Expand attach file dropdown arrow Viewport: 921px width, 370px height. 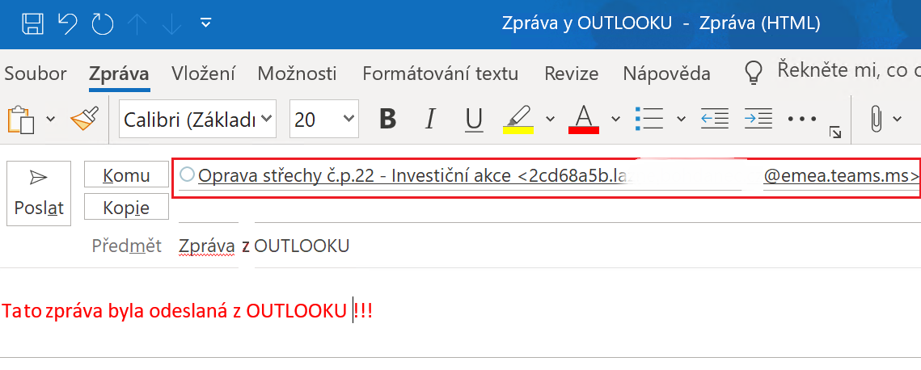pyautogui.click(x=897, y=119)
